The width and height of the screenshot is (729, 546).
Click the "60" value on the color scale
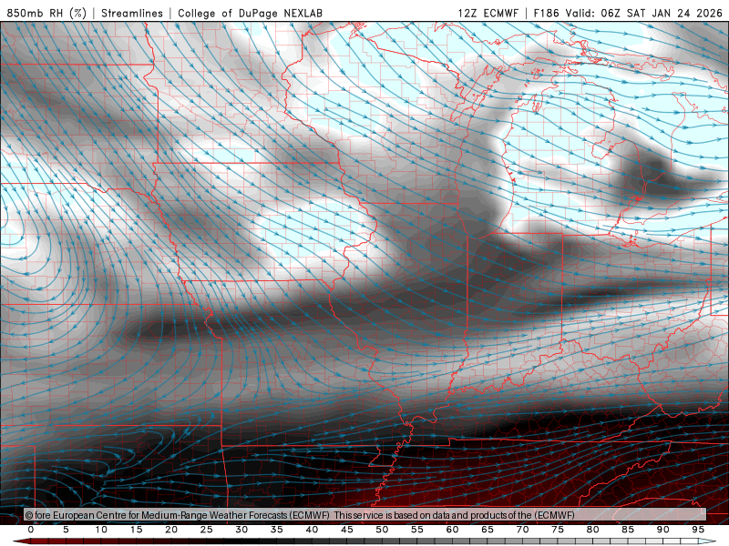(x=452, y=530)
